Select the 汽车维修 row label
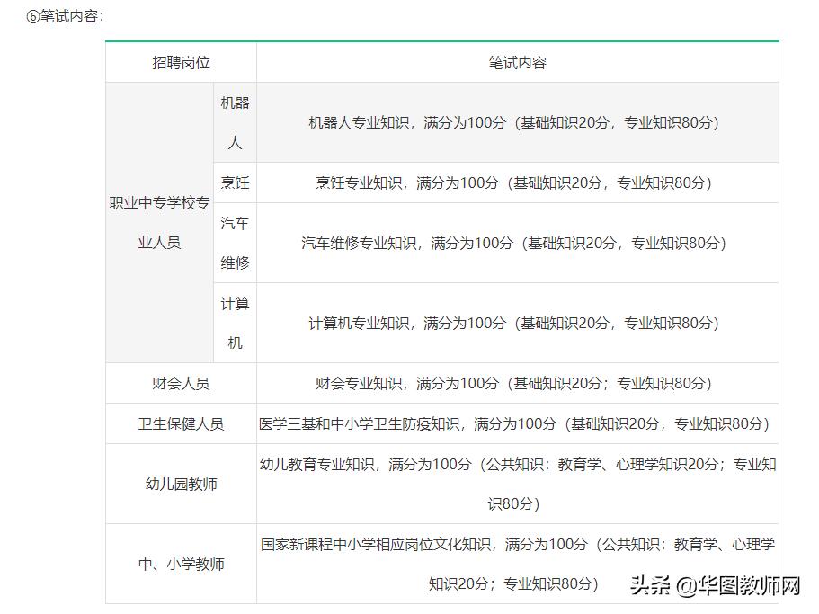 click(235, 242)
